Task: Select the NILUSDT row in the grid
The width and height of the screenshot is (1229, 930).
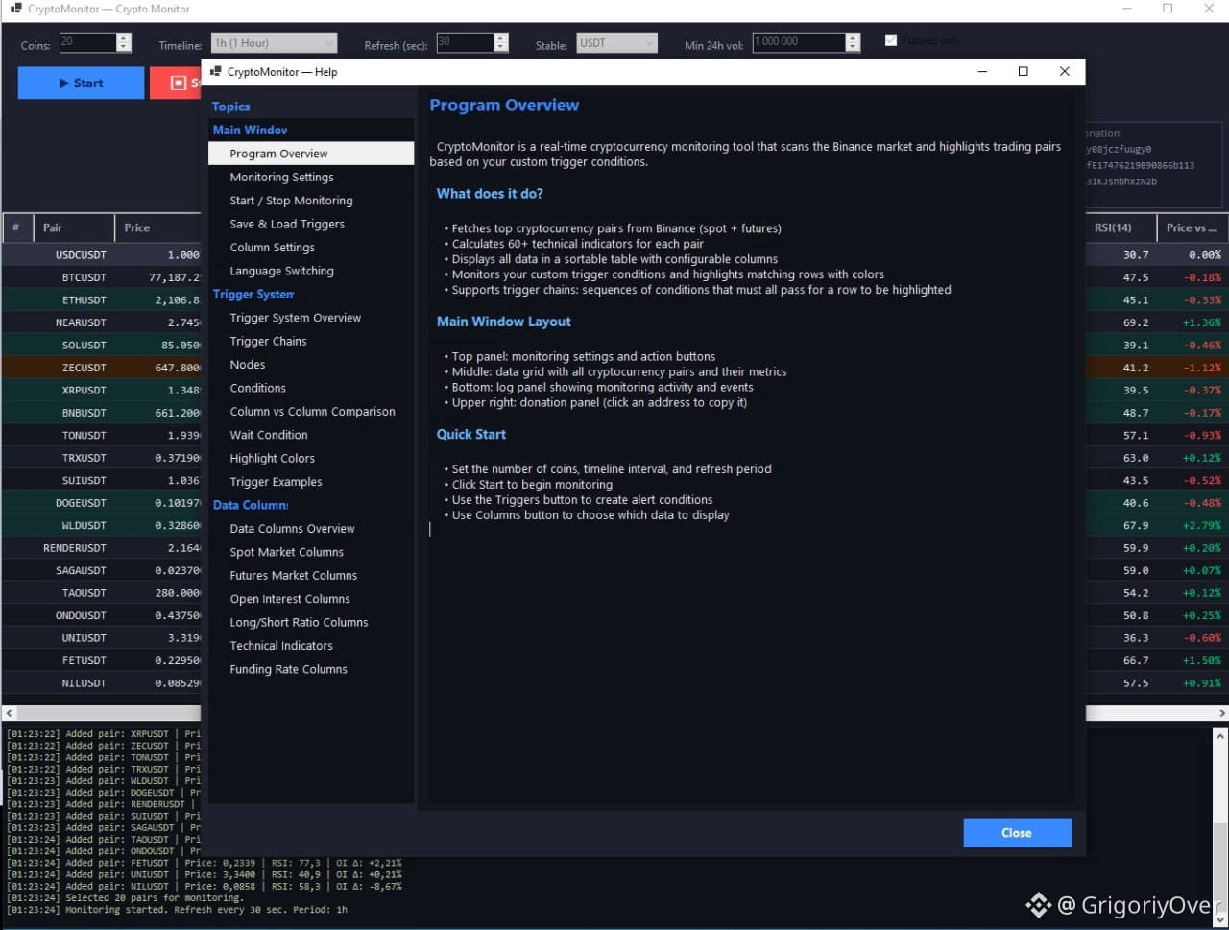Action: pyautogui.click(x=101, y=683)
